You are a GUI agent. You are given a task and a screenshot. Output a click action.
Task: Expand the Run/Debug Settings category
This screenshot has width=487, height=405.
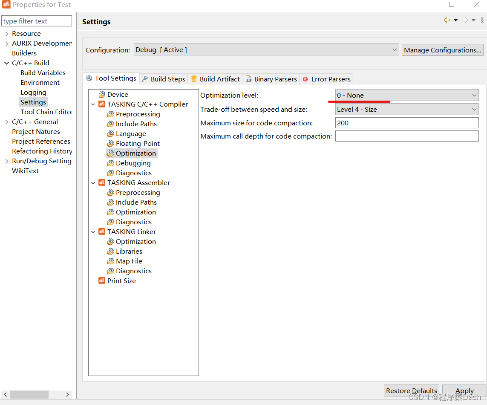(x=6, y=161)
